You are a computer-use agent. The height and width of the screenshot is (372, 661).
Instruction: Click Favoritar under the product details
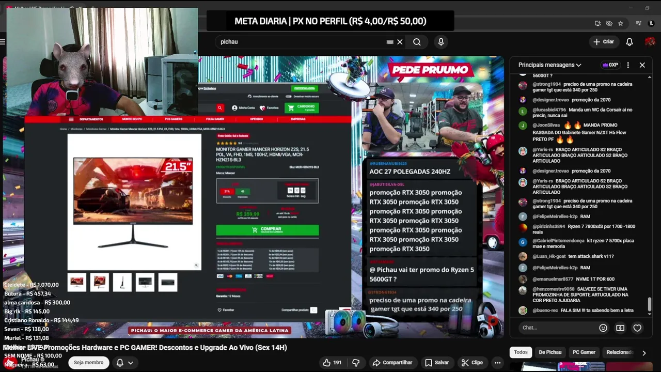coord(226,310)
